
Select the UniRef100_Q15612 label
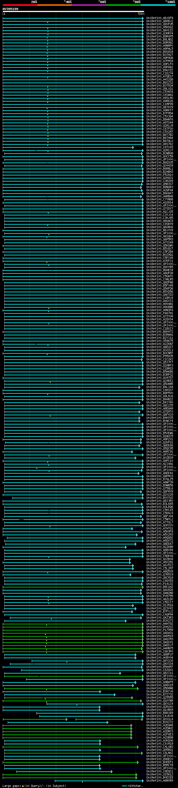coord(160,774)
